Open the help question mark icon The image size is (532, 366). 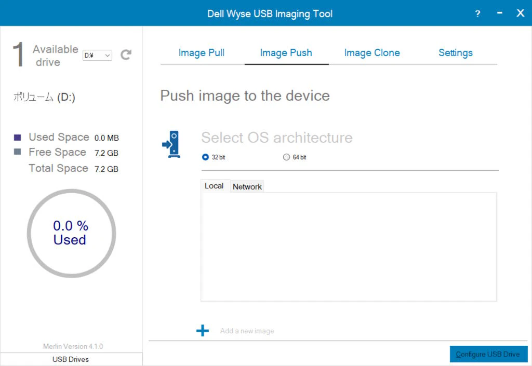(x=478, y=13)
